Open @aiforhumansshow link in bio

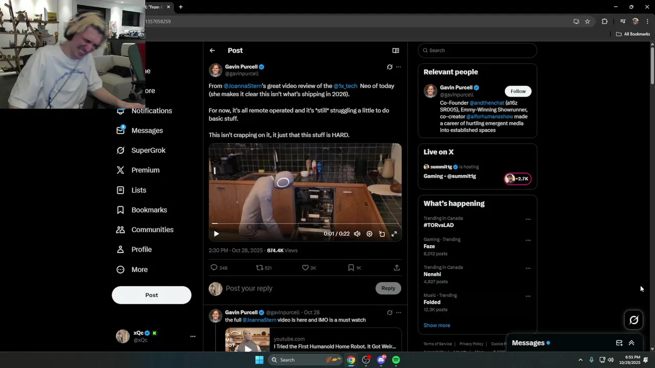tap(489, 117)
